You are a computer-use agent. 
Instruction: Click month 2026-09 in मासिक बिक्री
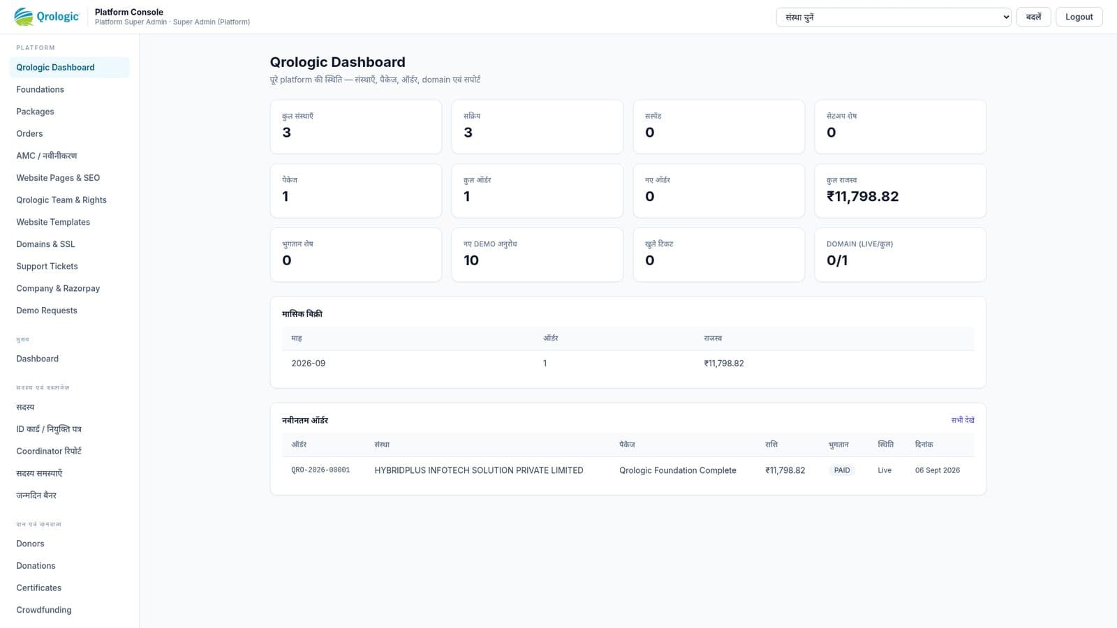pos(308,364)
